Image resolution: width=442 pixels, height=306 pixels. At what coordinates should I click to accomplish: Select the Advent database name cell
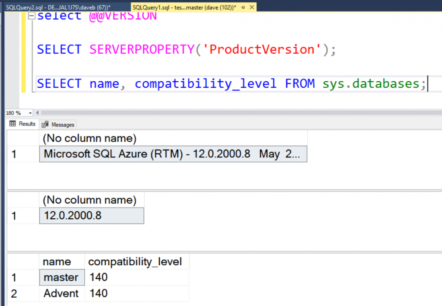tap(61, 293)
